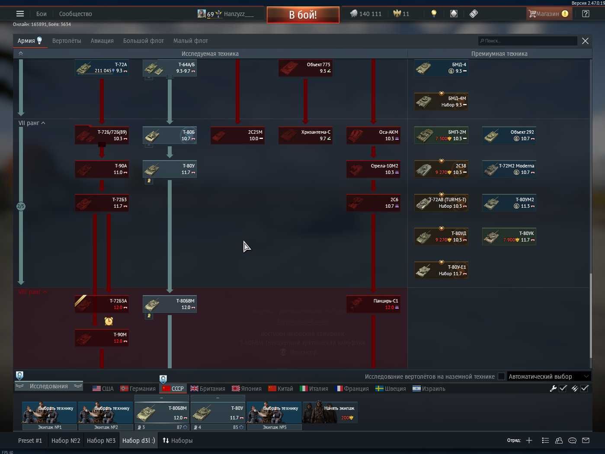
Task: Open Автоматический выбор dropdown
Action: [549, 377]
